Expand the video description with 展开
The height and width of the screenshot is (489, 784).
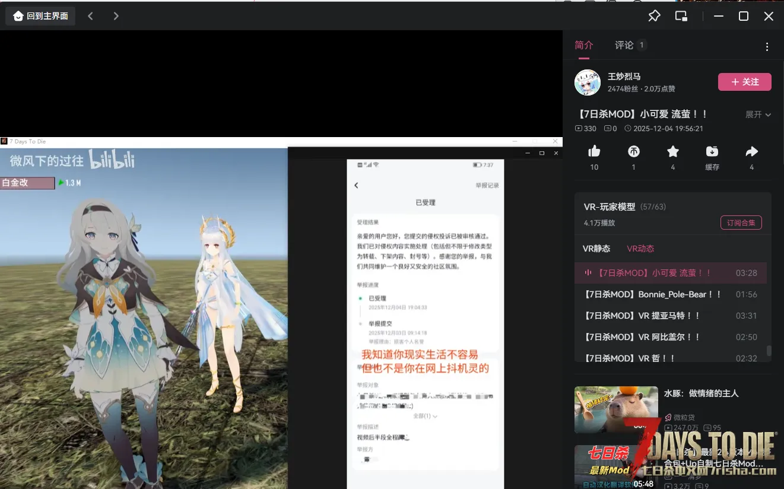pos(758,115)
